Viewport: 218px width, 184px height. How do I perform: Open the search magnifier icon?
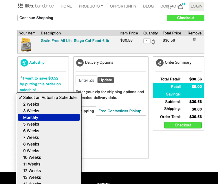click(x=169, y=7)
